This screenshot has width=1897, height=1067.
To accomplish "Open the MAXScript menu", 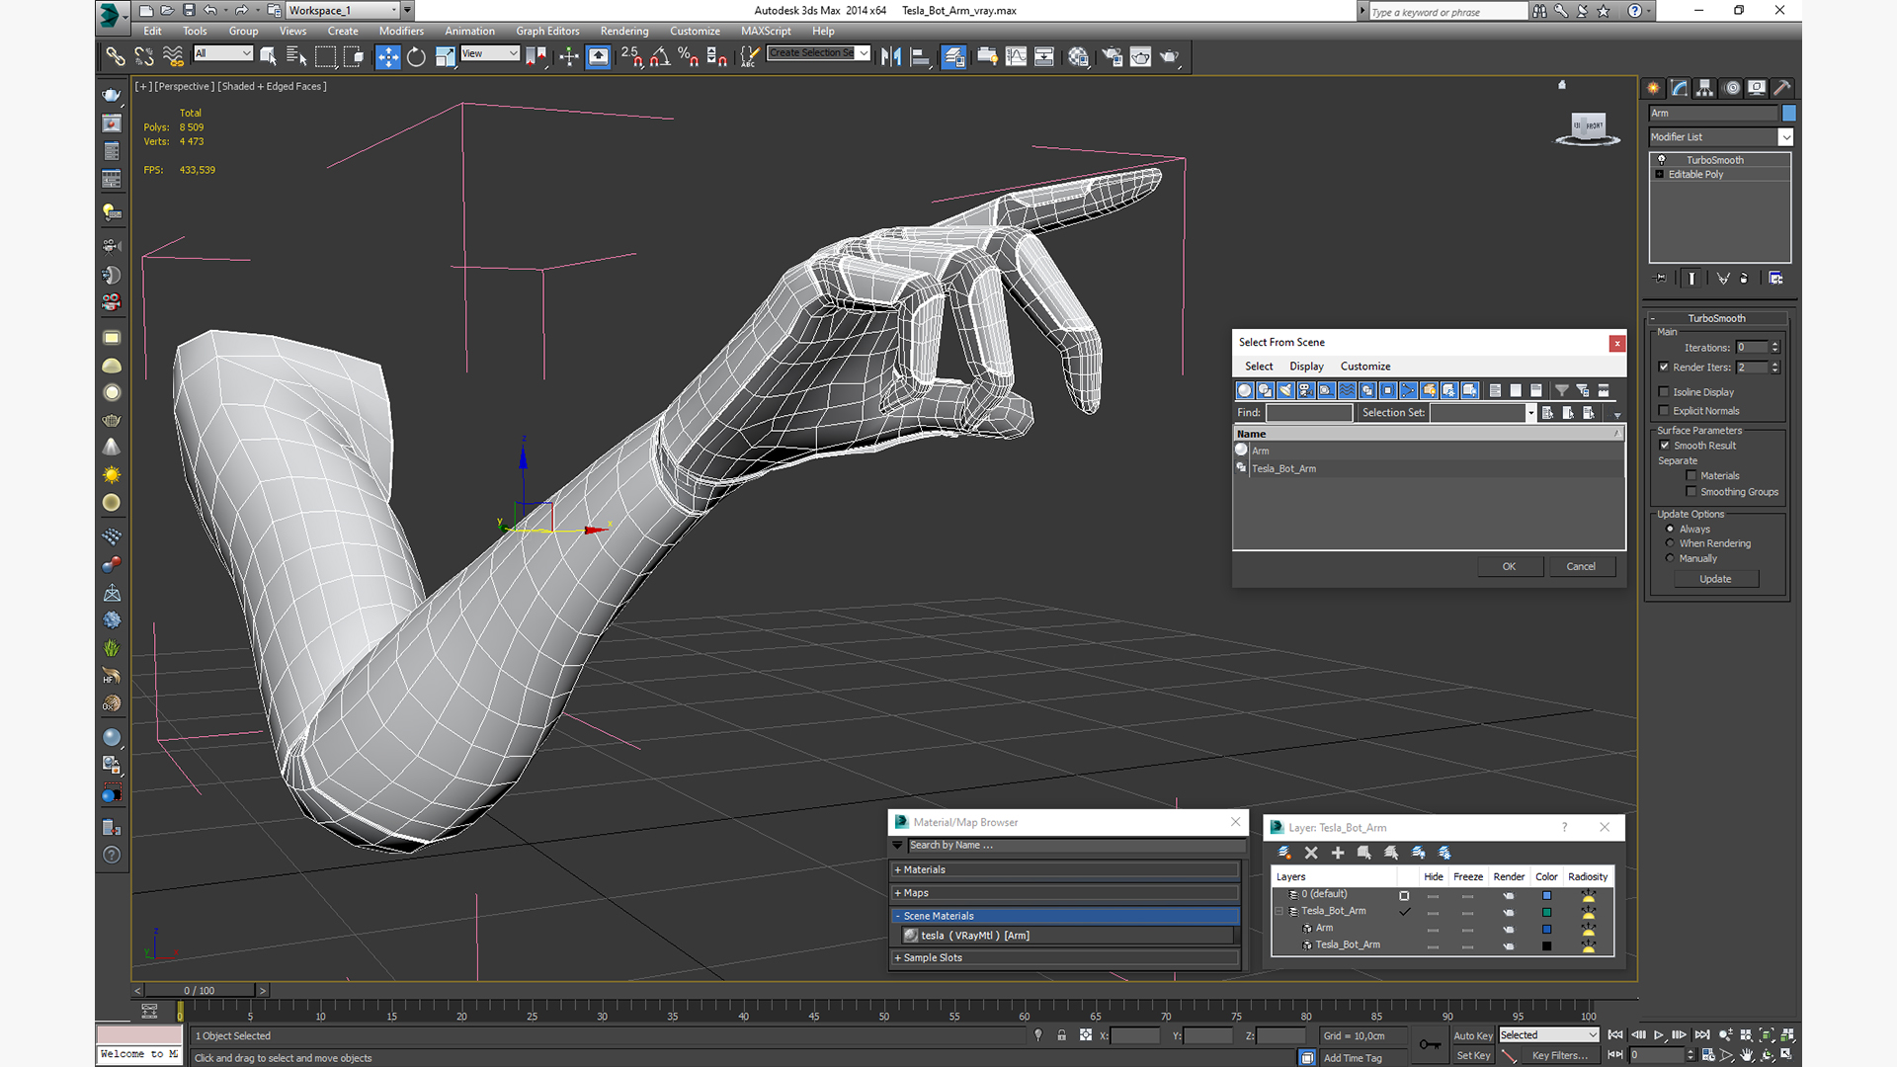I will (x=766, y=32).
